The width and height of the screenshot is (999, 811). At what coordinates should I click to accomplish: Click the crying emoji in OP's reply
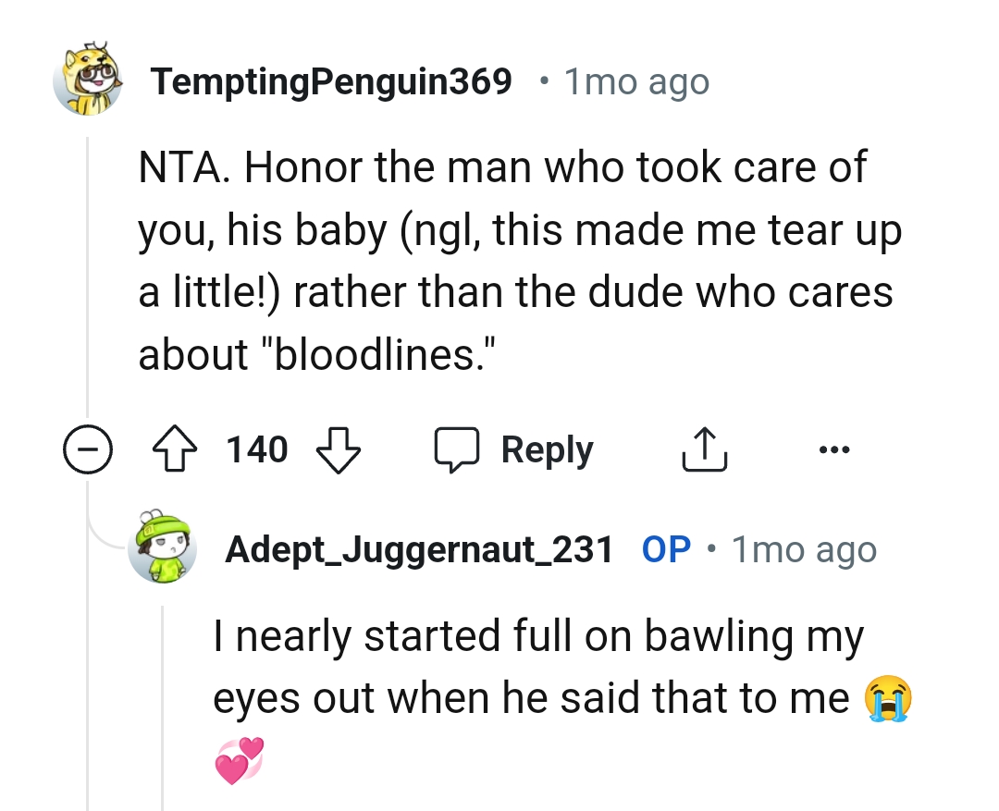click(x=890, y=699)
